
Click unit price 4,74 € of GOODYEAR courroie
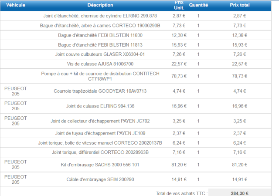point(179,91)
